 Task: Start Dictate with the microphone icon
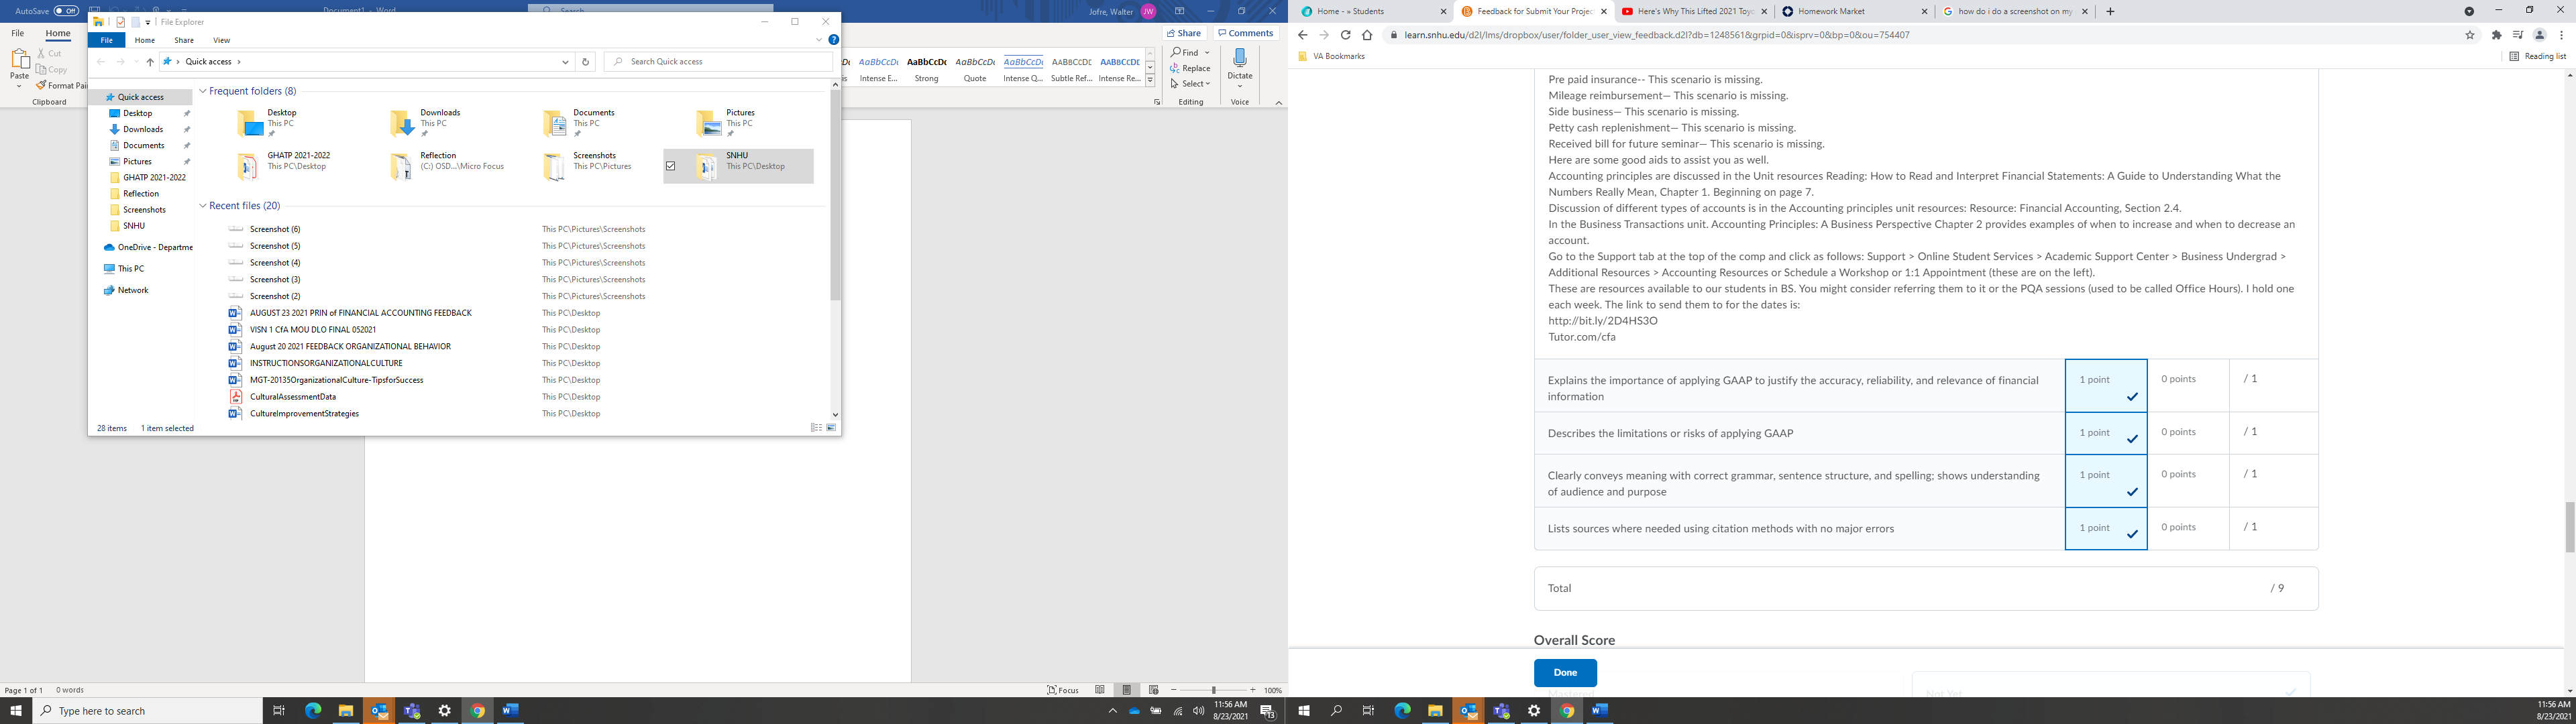tap(1240, 59)
